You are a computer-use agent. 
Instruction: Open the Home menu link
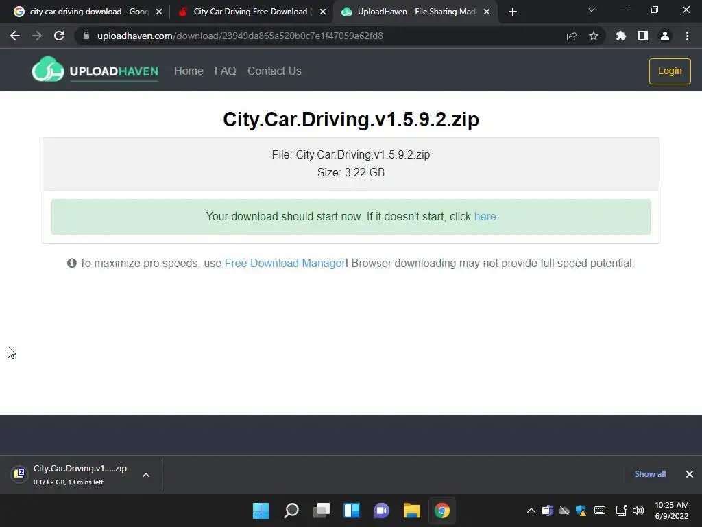click(189, 71)
